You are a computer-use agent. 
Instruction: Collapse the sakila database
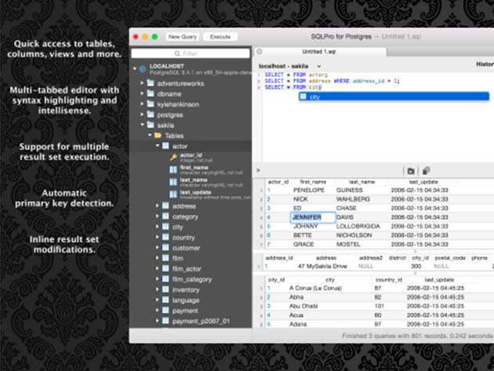(x=142, y=125)
